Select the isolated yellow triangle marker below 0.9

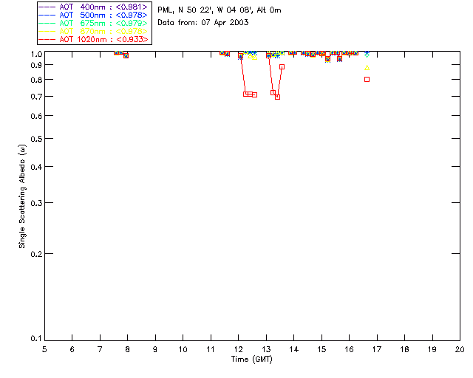click(x=367, y=68)
